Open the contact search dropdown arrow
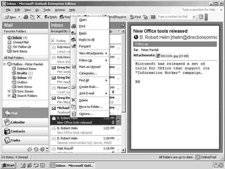The width and height of the screenshot is (225, 169). [194, 17]
